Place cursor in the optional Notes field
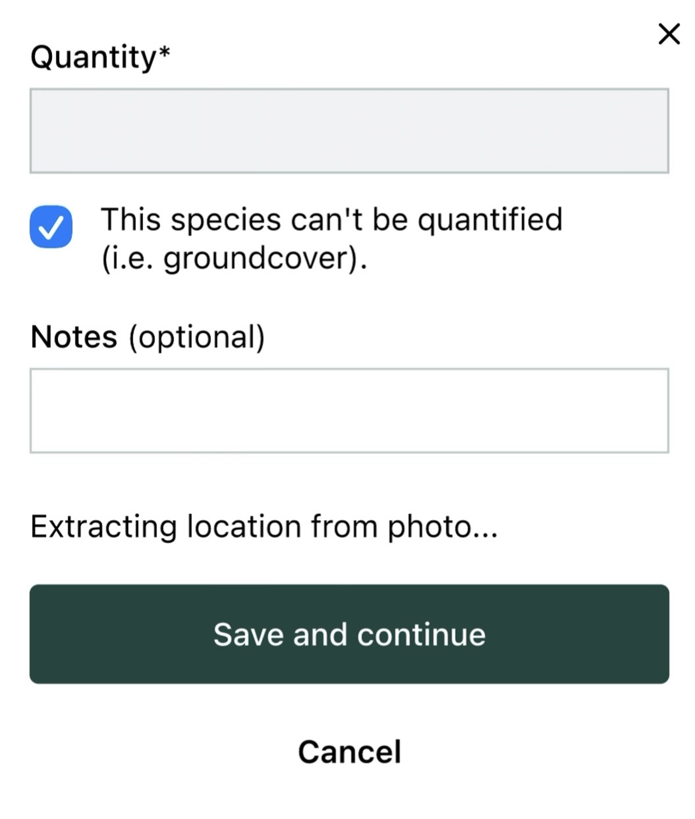This screenshot has height=819, width=695. pos(349,411)
